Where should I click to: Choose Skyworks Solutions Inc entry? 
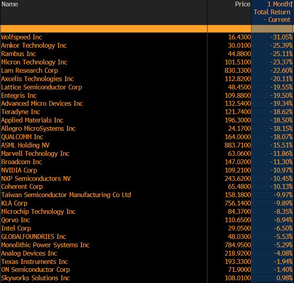[x=35, y=278]
